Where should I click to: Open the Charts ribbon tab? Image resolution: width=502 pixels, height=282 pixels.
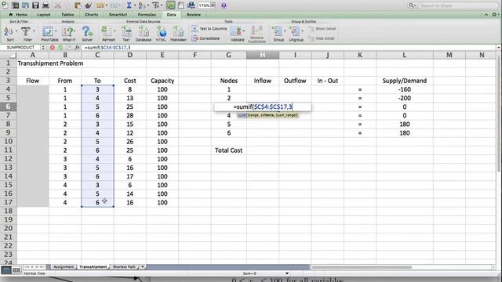[92, 15]
